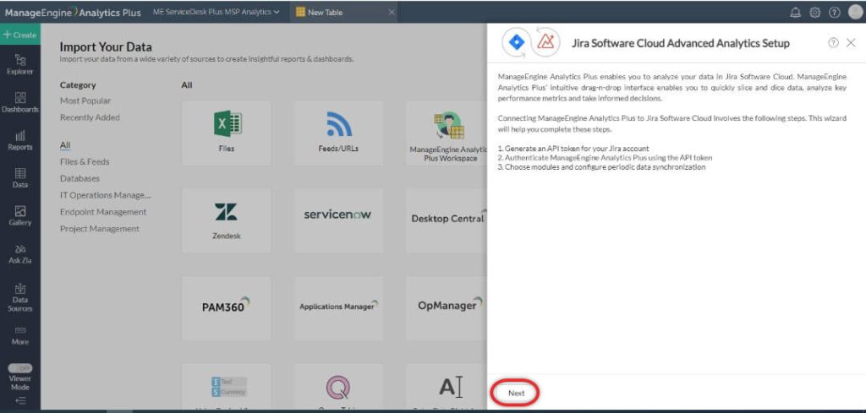Select the Recently Added category
The image size is (866, 413).
tap(90, 117)
